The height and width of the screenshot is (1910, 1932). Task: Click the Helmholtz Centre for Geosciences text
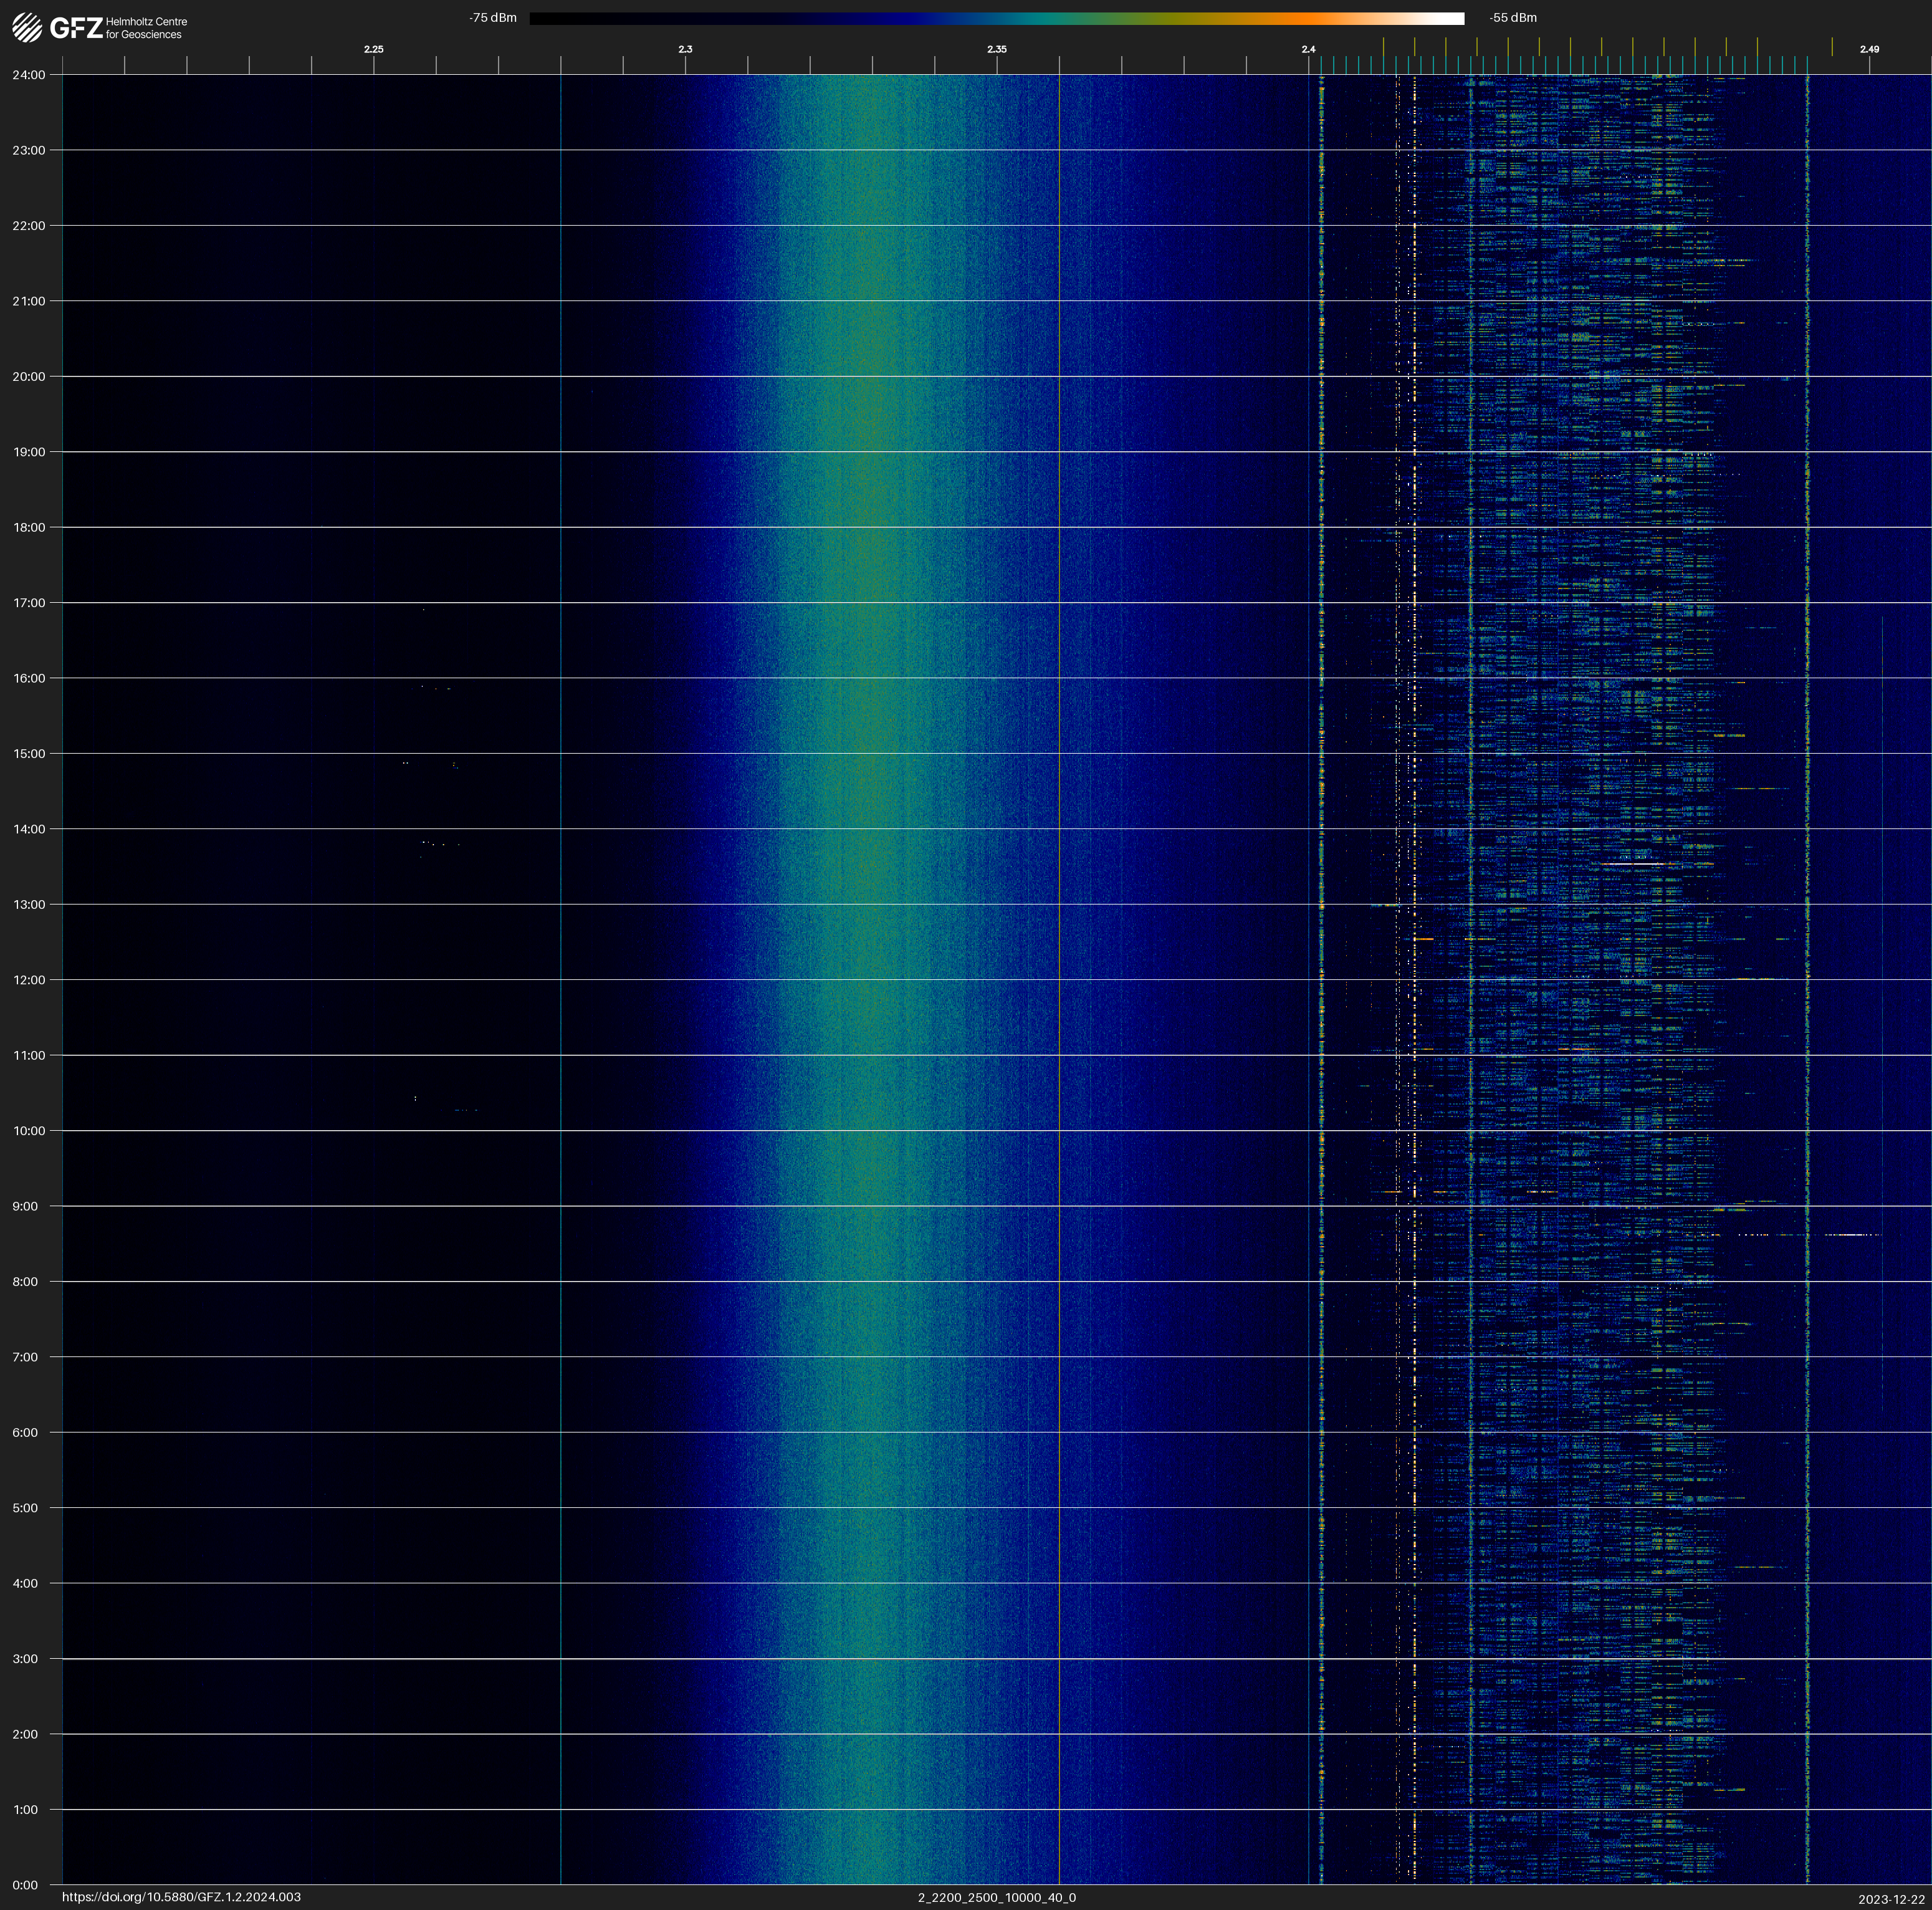coord(146,28)
